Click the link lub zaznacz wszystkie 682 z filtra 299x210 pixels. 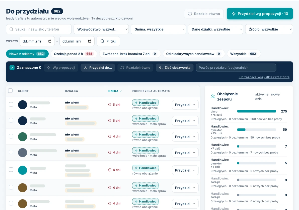coord(264,77)
